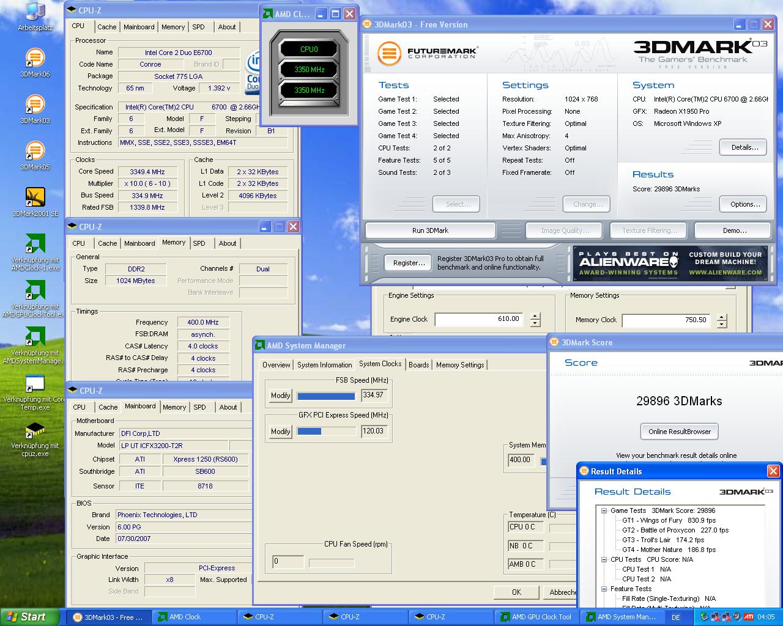The width and height of the screenshot is (783, 626).
Task: Open results Options... in 3DMark03
Action: 744,204
